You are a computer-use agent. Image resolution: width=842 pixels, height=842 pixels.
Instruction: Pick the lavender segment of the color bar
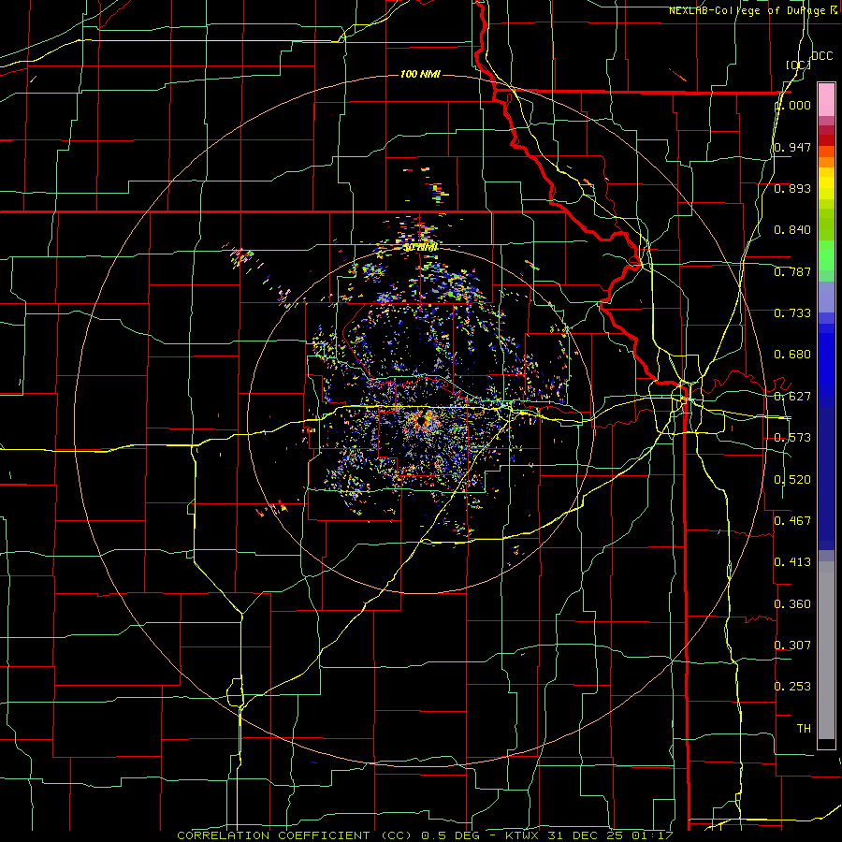826,297
